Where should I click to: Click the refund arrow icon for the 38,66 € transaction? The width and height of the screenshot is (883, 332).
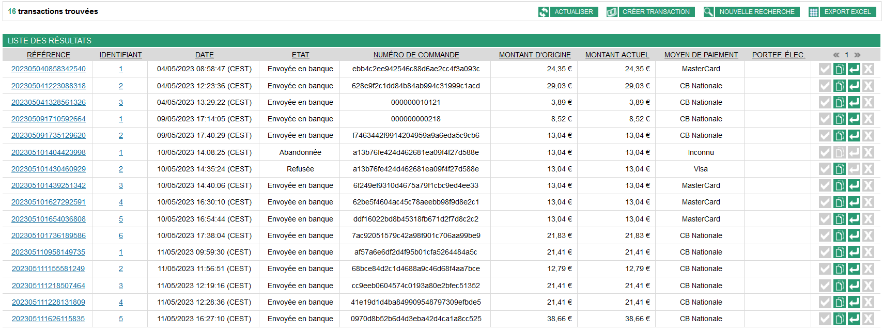(854, 319)
